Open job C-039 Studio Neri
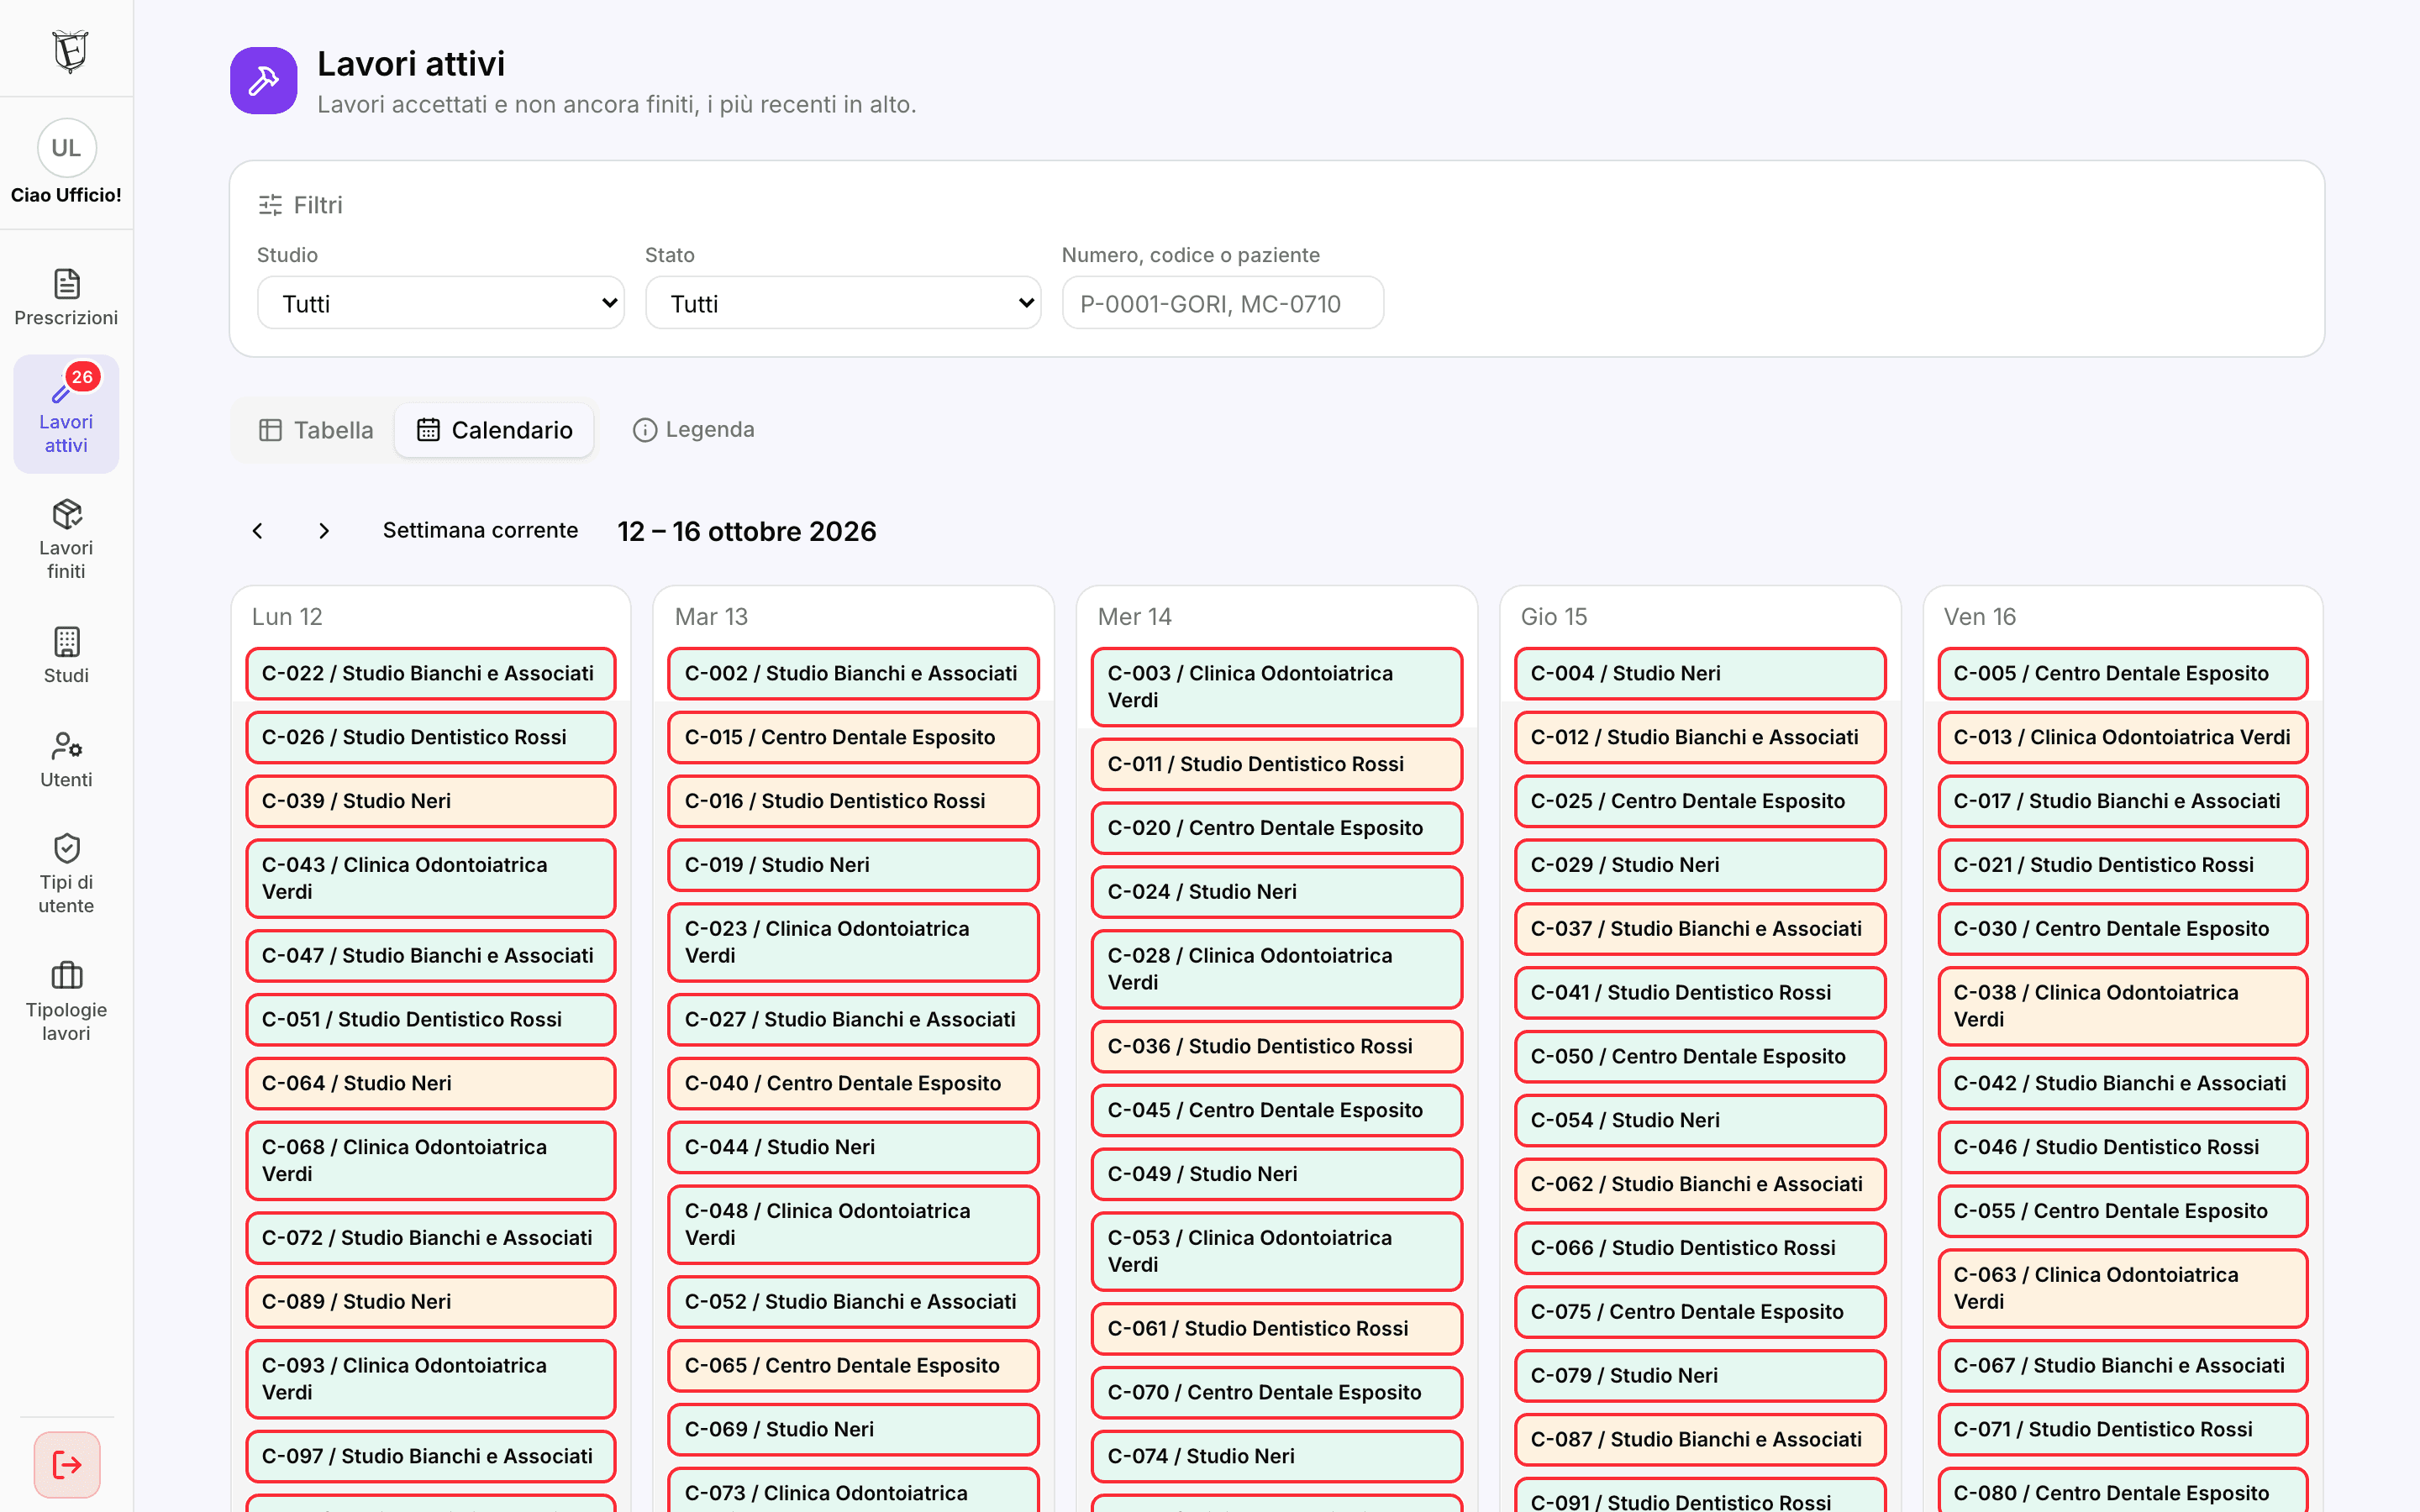This screenshot has width=2420, height=1512. coord(431,802)
